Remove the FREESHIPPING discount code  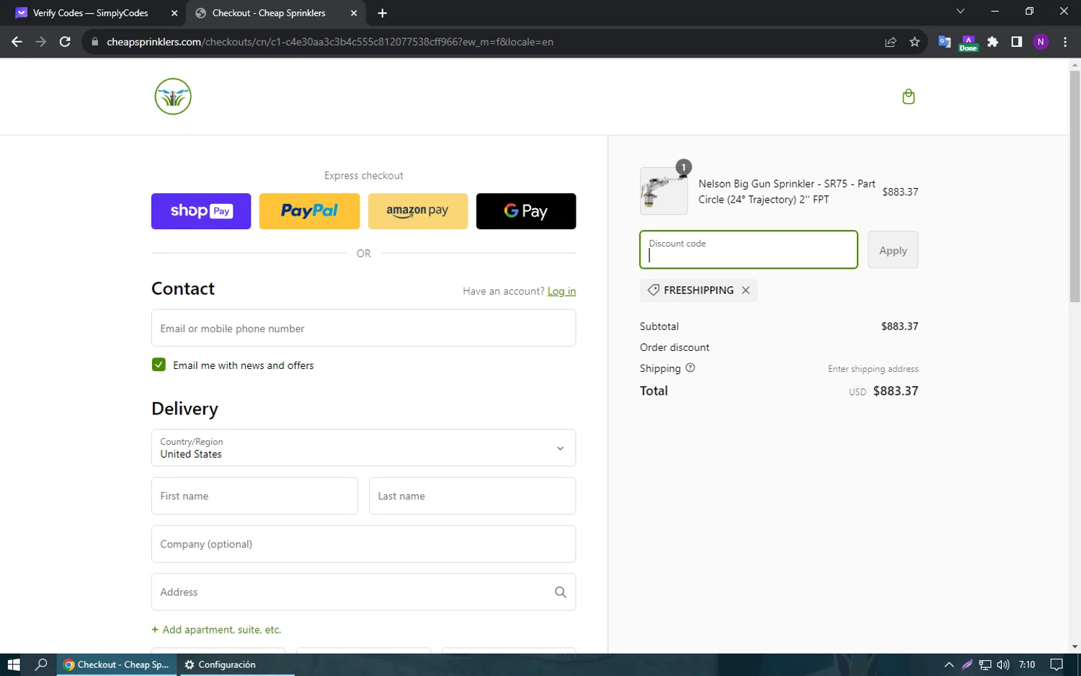(746, 290)
